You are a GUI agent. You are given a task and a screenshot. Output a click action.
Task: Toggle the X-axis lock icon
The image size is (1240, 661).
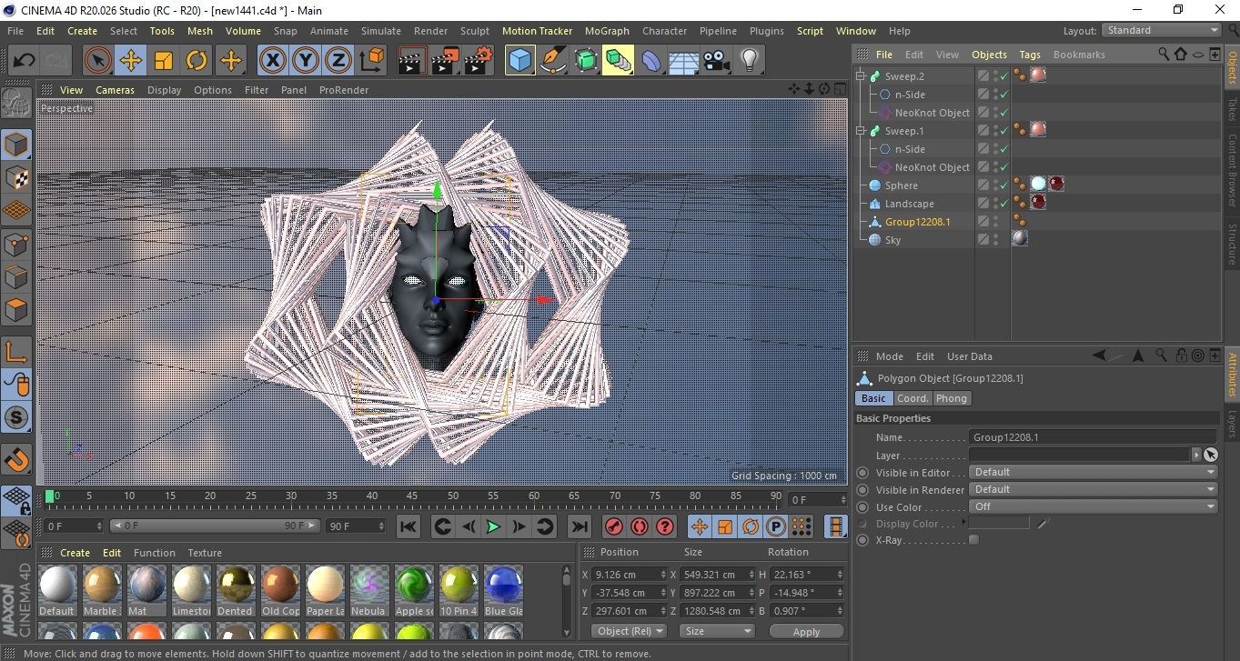pyautogui.click(x=272, y=61)
